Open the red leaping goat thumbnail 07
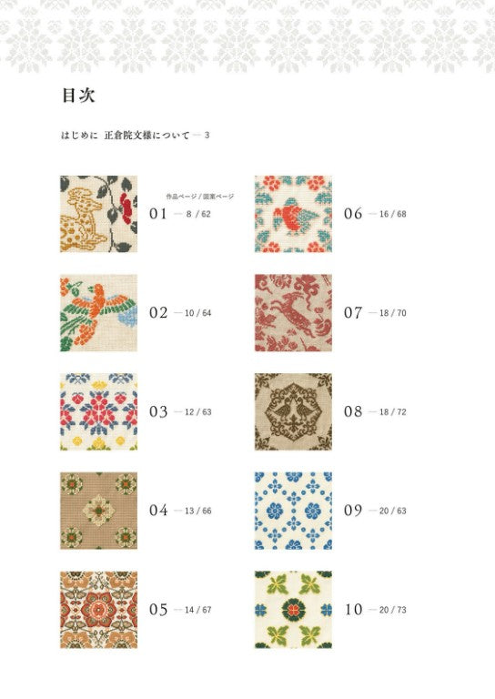This screenshot has width=495, height=699. point(293,313)
